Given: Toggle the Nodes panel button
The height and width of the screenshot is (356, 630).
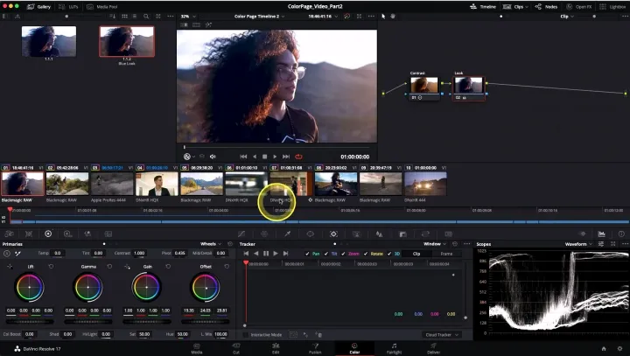Looking at the screenshot, I should 546,7.
